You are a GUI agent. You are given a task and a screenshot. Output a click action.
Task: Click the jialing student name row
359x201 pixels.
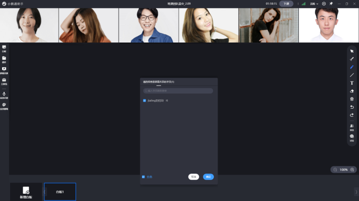click(x=156, y=101)
